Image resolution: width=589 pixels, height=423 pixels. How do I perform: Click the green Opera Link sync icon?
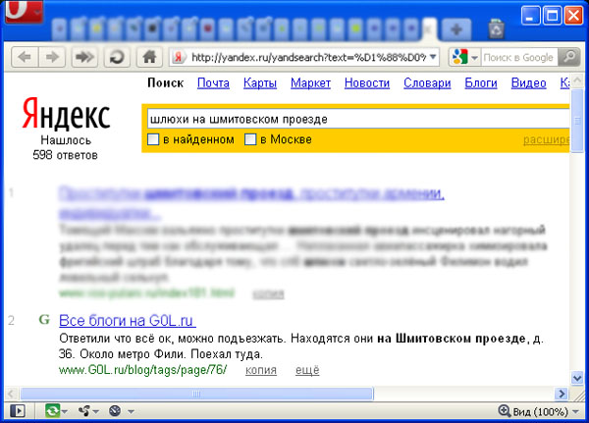[x=52, y=410]
